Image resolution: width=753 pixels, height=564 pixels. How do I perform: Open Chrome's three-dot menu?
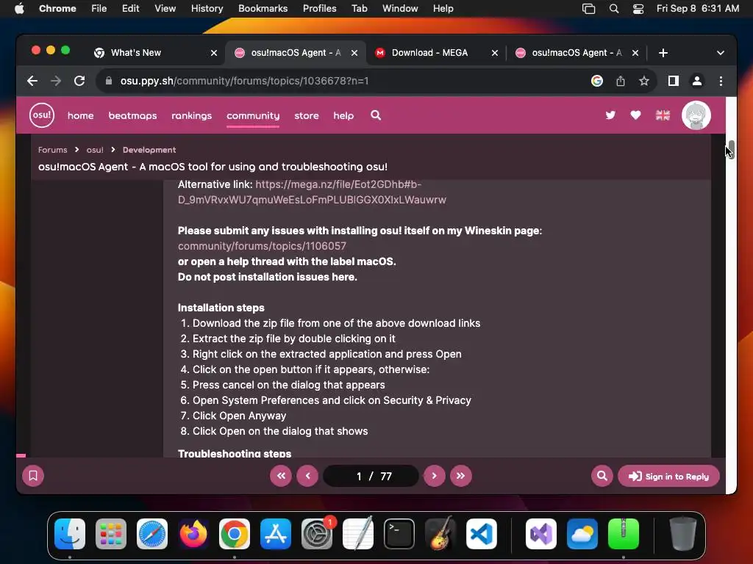click(x=721, y=81)
